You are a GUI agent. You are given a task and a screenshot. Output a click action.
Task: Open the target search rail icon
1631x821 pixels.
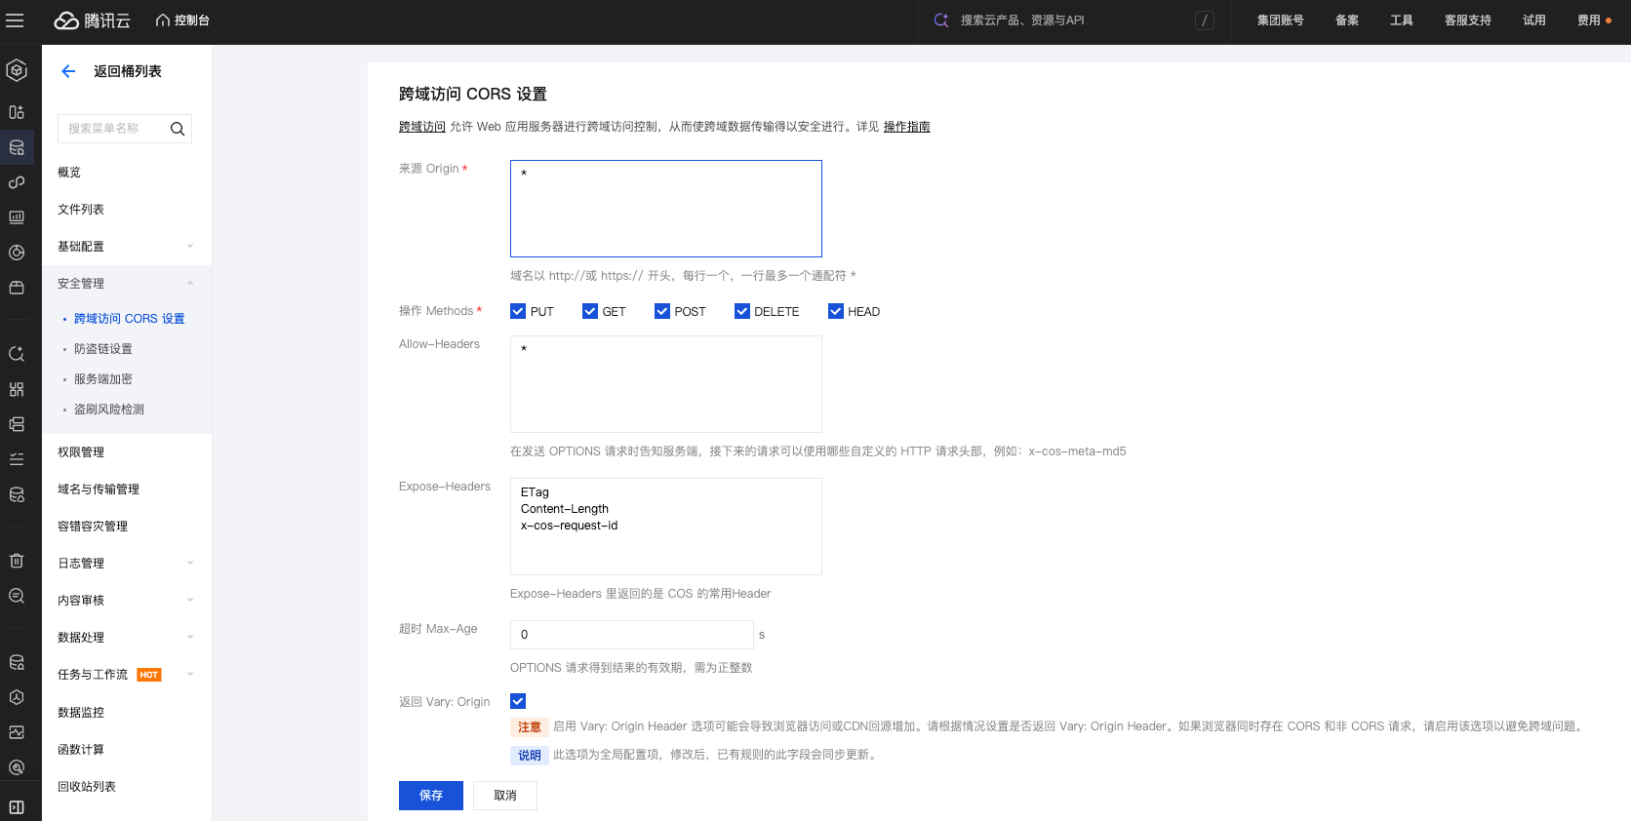click(x=17, y=767)
